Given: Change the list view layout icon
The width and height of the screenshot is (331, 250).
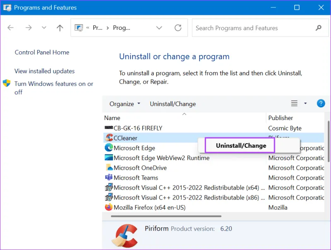Looking at the screenshot, I should [294, 103].
